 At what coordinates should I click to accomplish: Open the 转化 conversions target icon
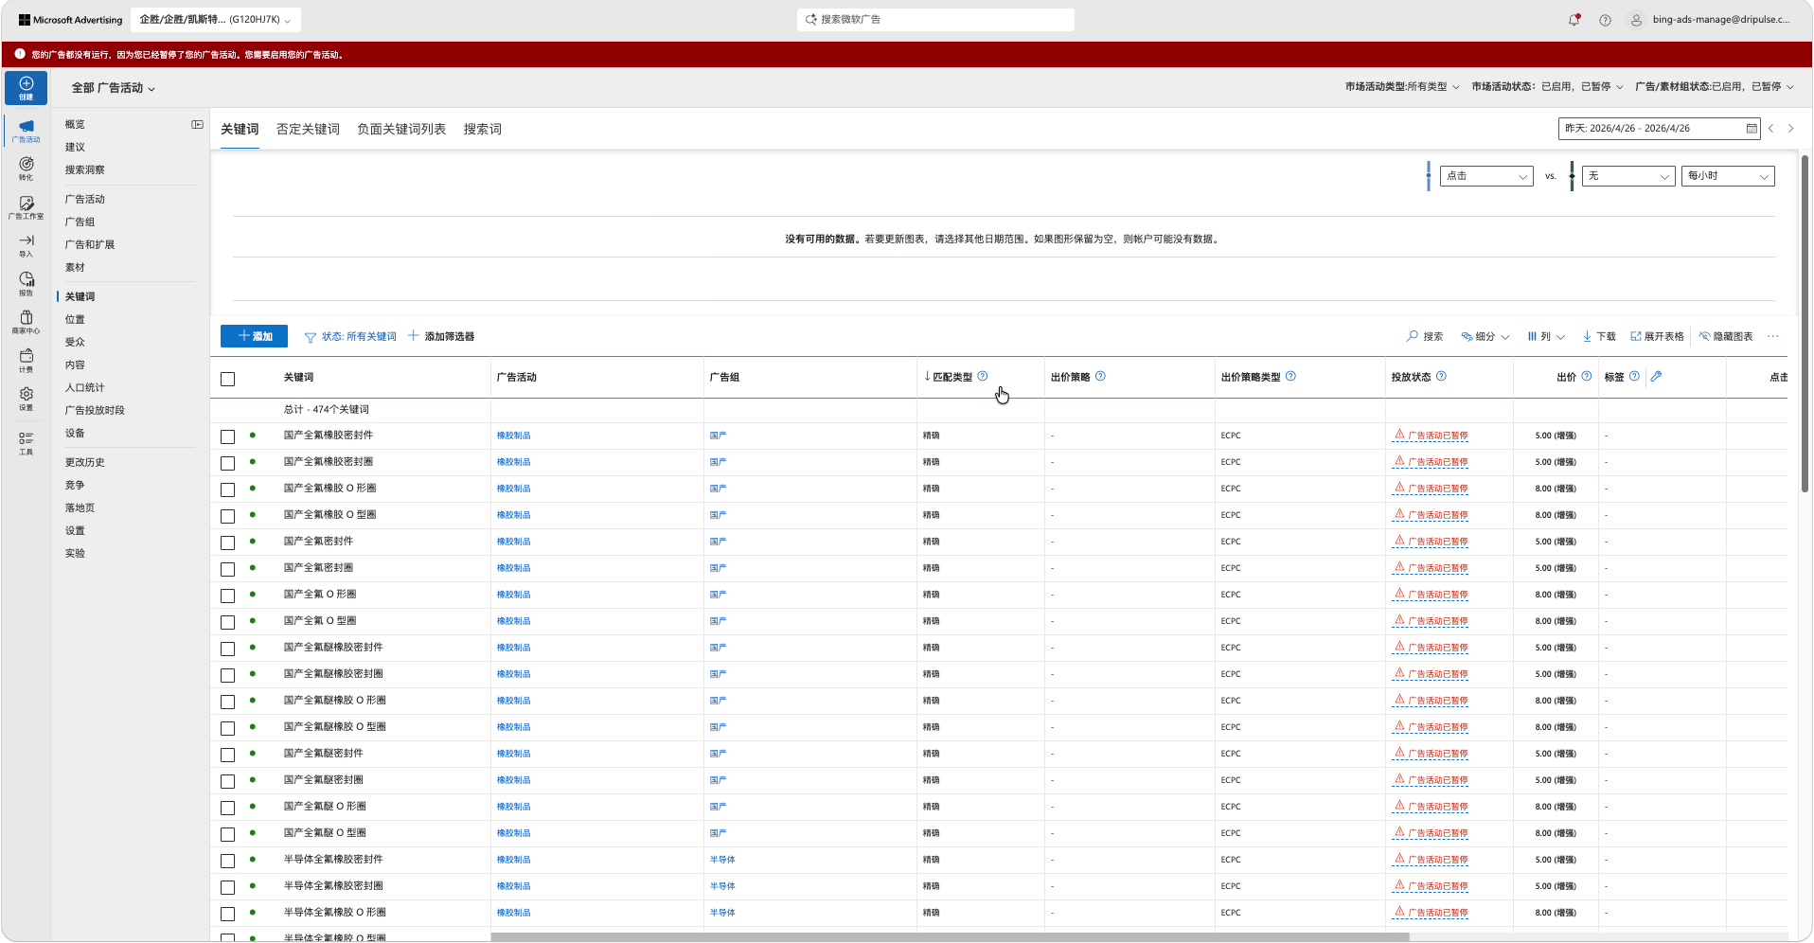[26, 169]
